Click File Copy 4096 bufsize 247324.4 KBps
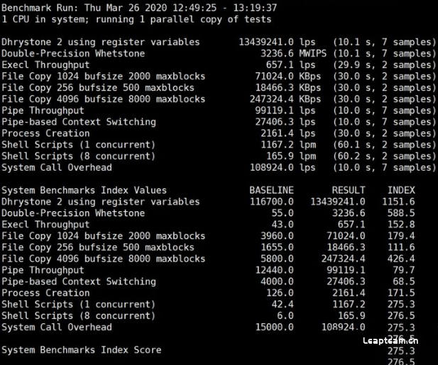The image size is (438, 365). (271, 99)
